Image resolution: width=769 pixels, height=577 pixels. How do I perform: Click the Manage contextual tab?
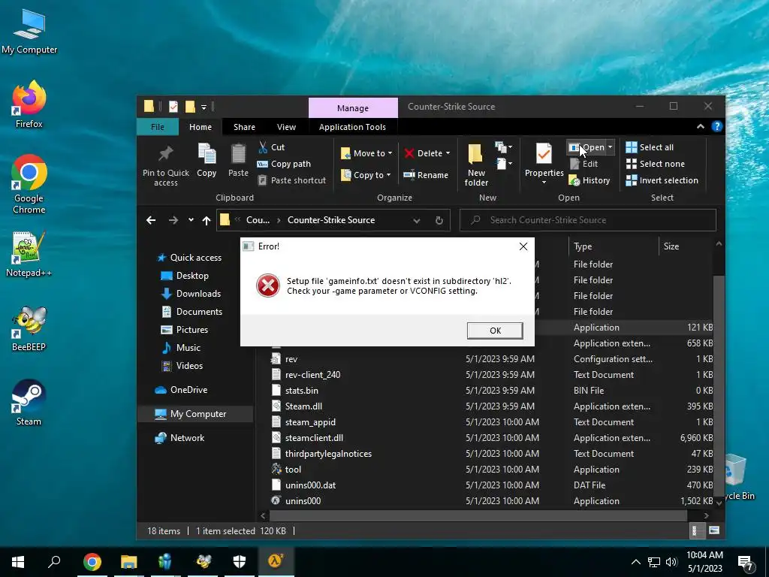[353, 108]
